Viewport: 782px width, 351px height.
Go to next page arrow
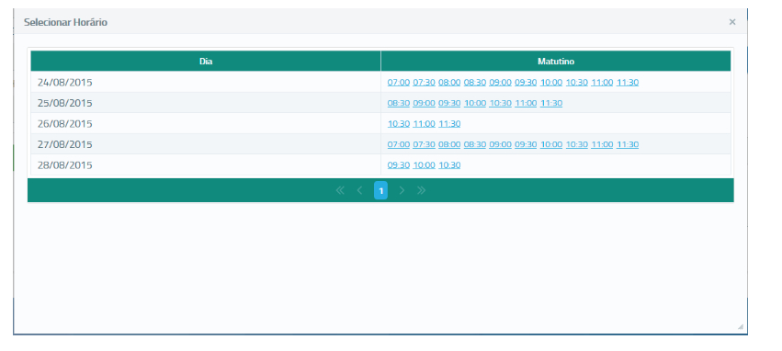click(402, 190)
